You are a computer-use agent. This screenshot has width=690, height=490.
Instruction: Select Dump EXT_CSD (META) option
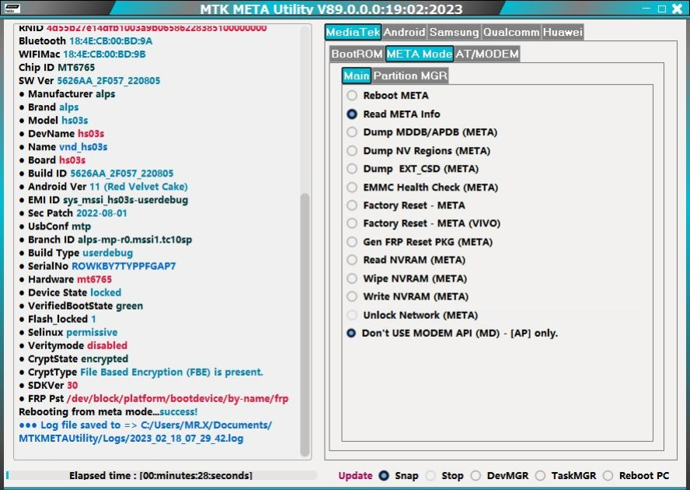(352, 169)
